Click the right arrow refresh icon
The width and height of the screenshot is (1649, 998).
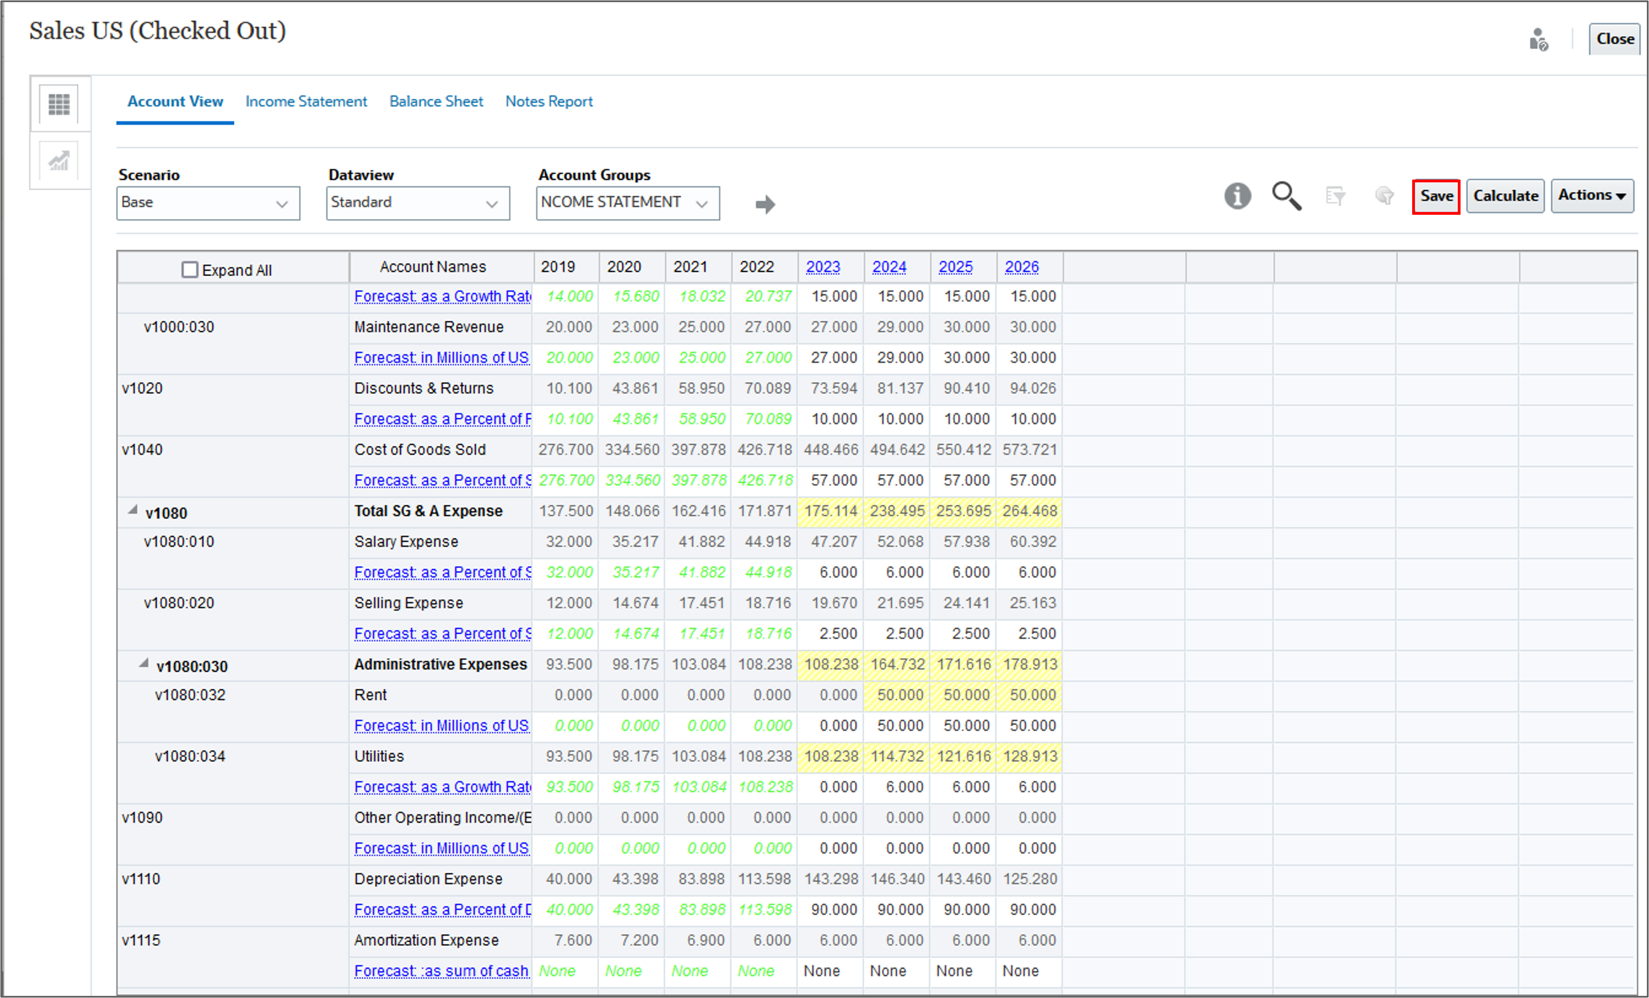(765, 204)
